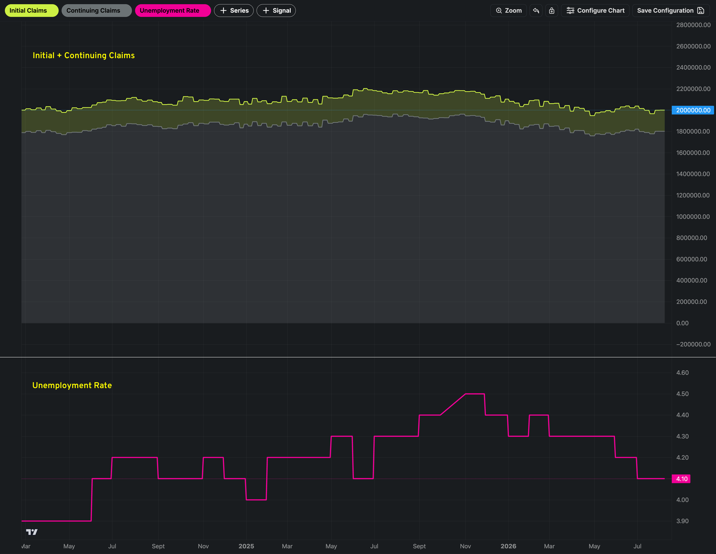The height and width of the screenshot is (554, 716).
Task: Click the 400000.00 axis label
Action: [692, 281]
